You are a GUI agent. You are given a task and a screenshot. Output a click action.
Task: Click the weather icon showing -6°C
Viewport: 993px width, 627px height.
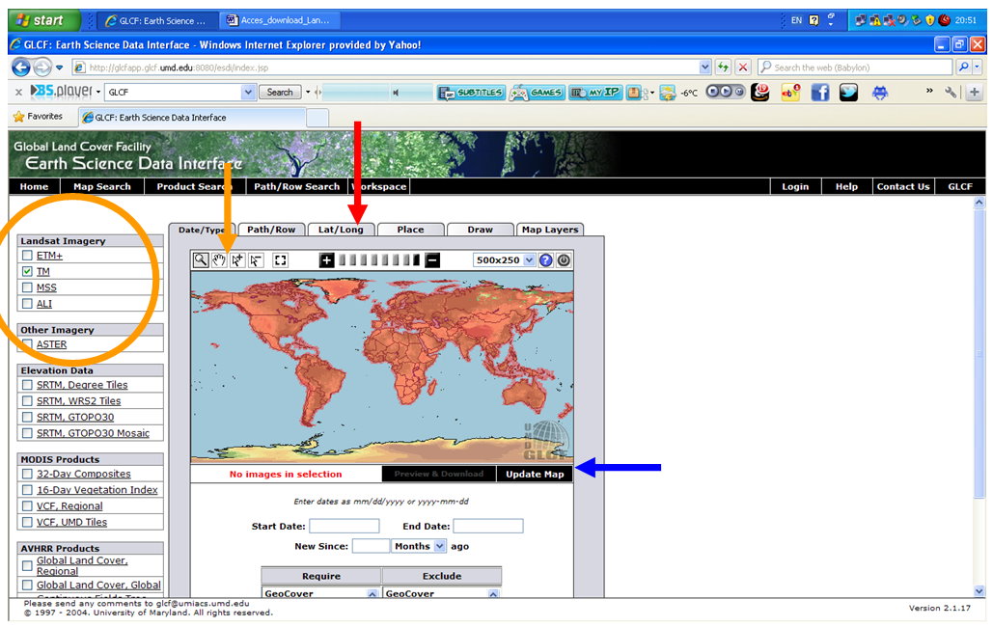(x=668, y=93)
